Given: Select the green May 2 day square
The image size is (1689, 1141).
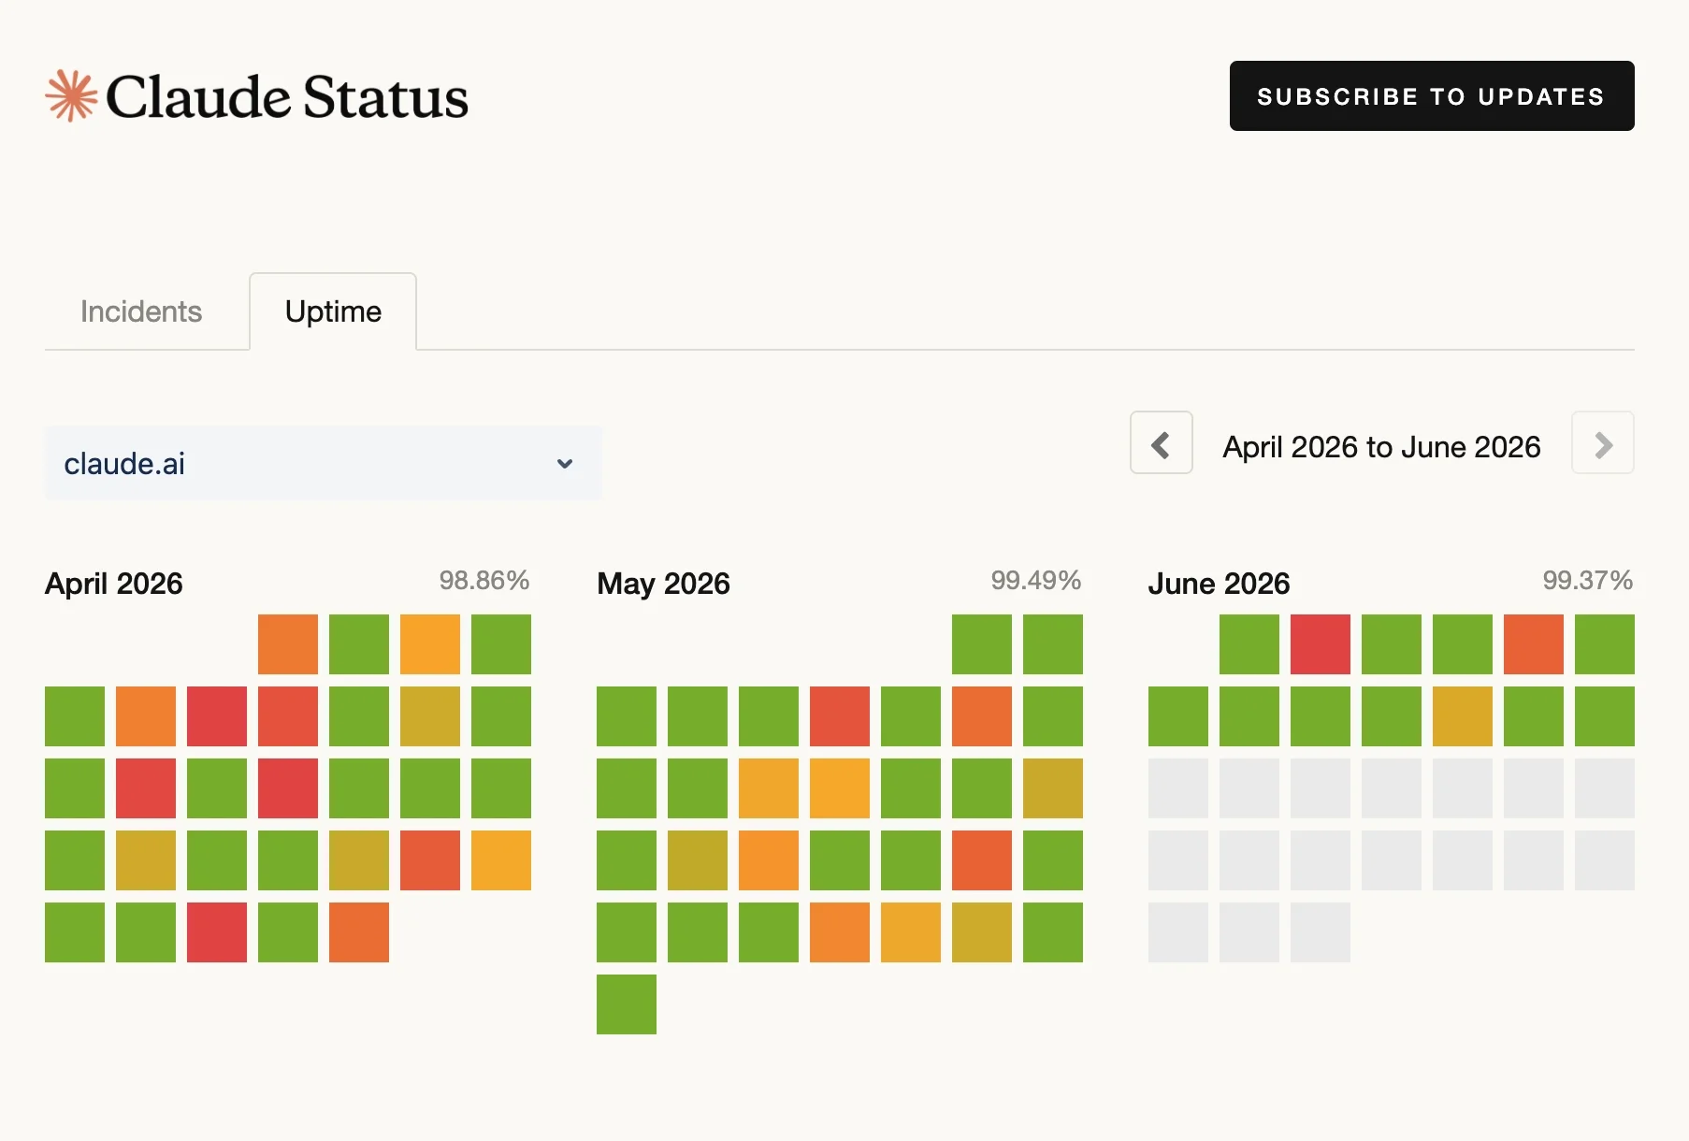Looking at the screenshot, I should pos(1053,644).
